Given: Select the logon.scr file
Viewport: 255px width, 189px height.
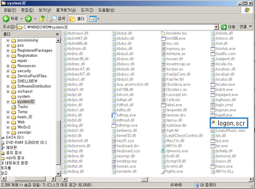Looking at the screenshot, I should (x=229, y=123).
